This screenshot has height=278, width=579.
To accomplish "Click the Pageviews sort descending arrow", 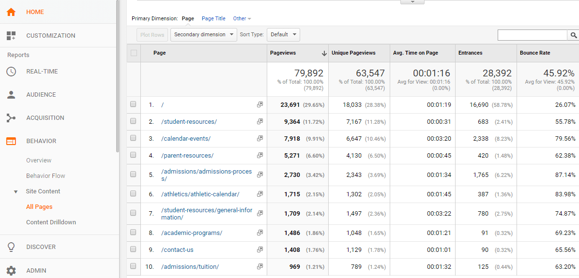I will (x=324, y=53).
